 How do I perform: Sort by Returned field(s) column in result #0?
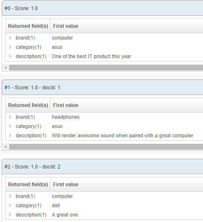[28, 26]
